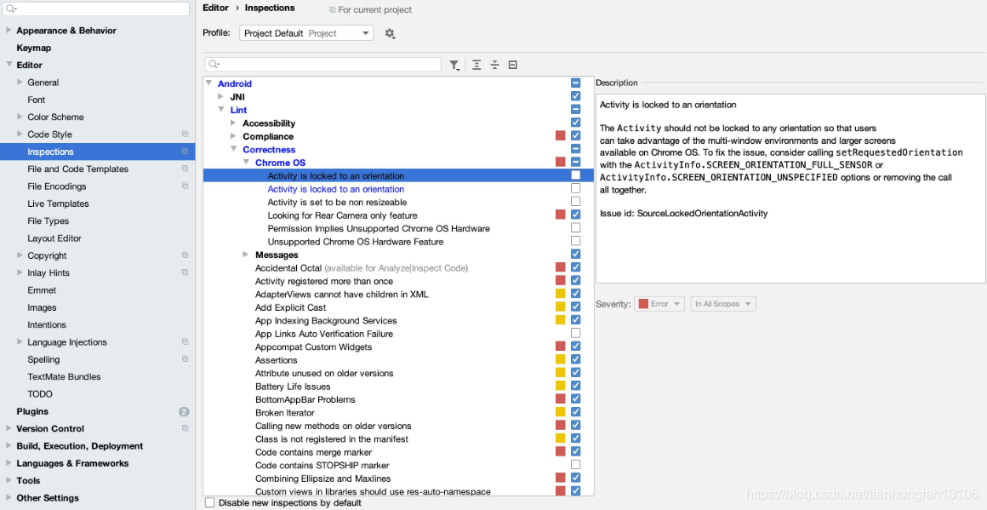This screenshot has height=510, width=987.
Task: Open the profile settings gear icon
Action: click(x=390, y=32)
